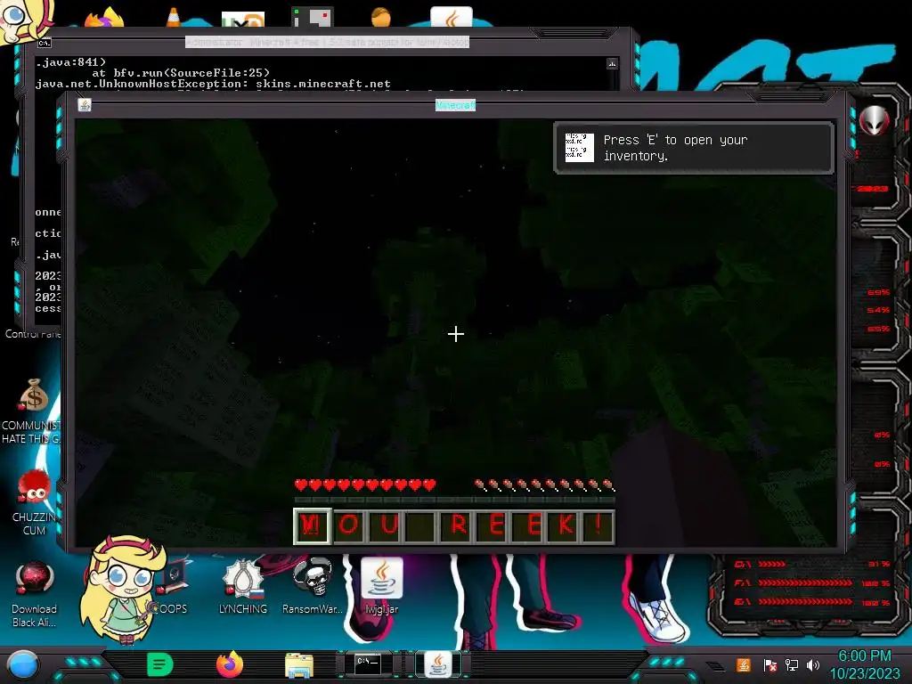Select the hotbar slot showing letter K
Screen dimensions: 912x684
click(x=564, y=525)
